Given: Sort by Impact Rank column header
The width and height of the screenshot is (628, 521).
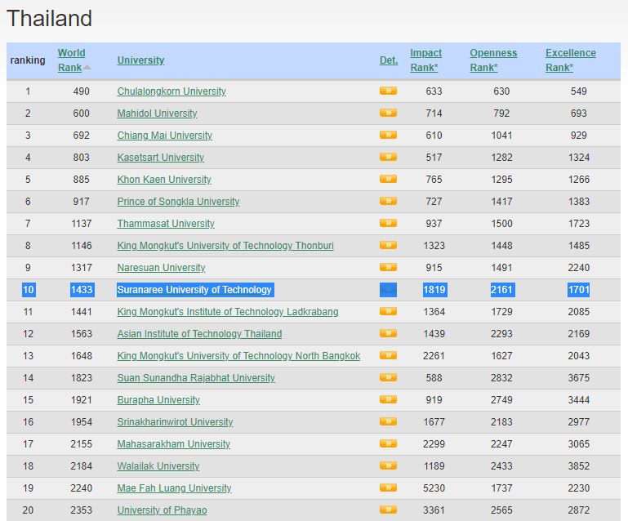Looking at the screenshot, I should point(425,60).
